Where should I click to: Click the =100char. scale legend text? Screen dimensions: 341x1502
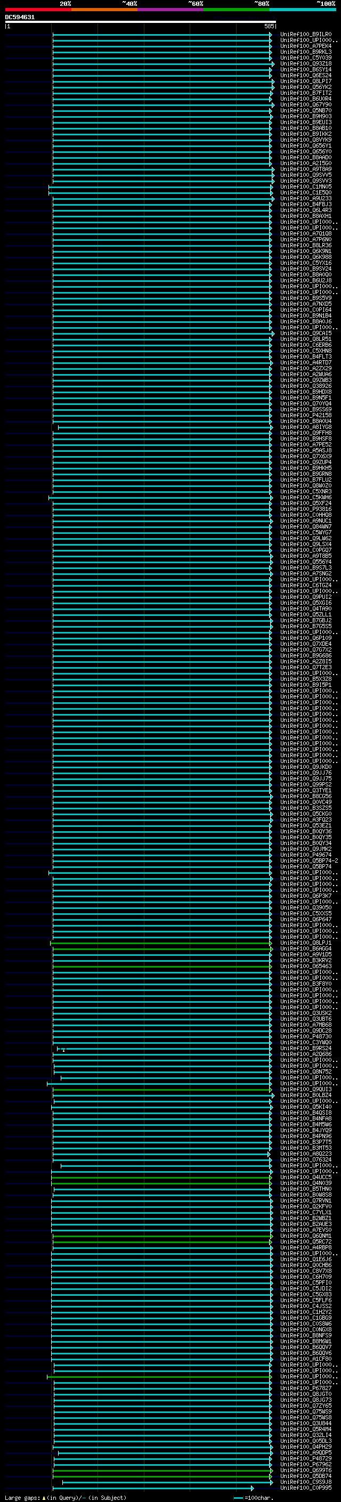tap(259, 1498)
